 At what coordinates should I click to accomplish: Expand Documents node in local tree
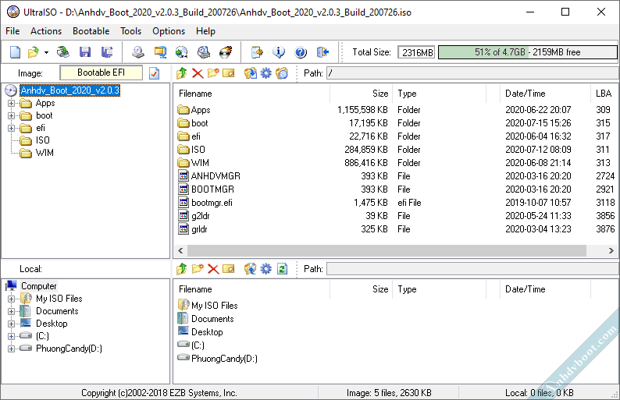tap(11, 312)
